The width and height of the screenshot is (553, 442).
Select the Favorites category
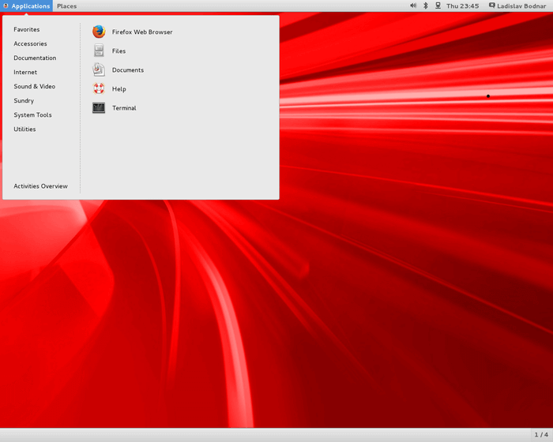coord(26,29)
